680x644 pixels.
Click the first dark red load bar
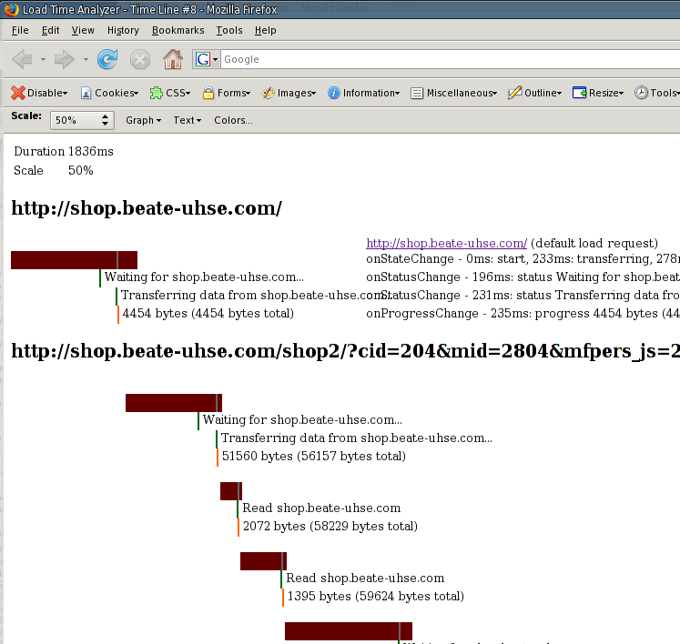point(74,260)
